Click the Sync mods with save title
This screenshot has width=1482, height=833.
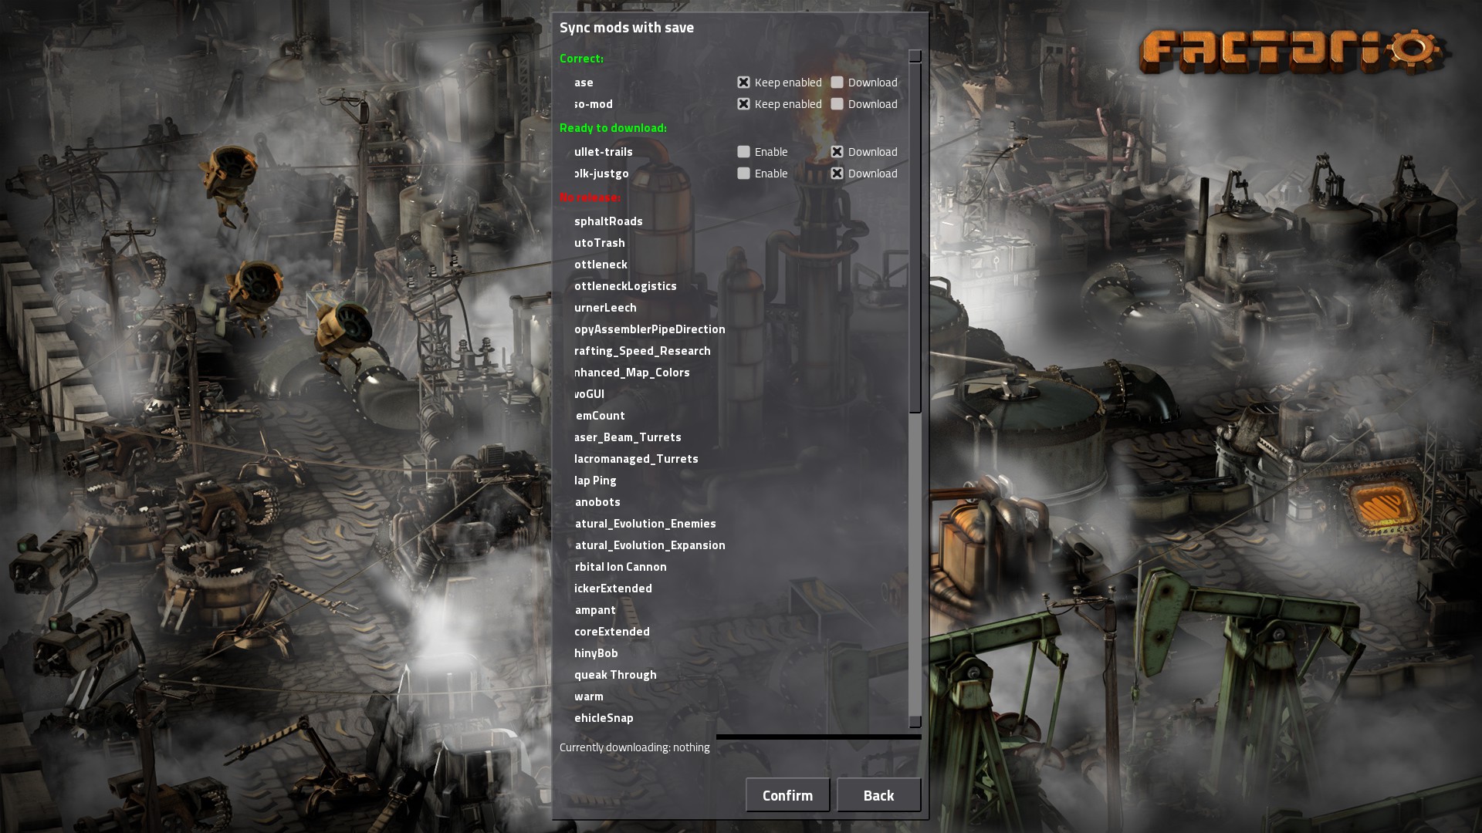pos(627,28)
